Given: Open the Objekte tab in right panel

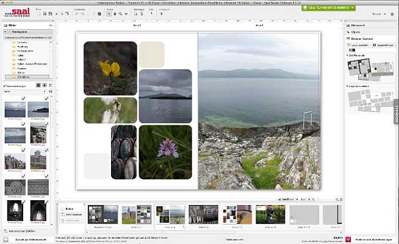Looking at the screenshot, I should [x=370, y=32].
